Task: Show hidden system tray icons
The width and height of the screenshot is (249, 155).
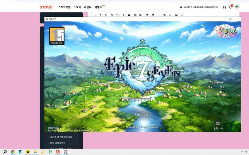Action: 243,152
